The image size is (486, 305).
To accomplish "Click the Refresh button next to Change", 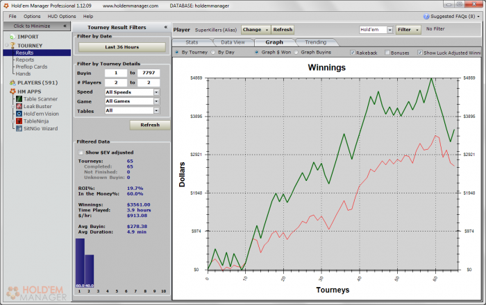I will [x=283, y=30].
